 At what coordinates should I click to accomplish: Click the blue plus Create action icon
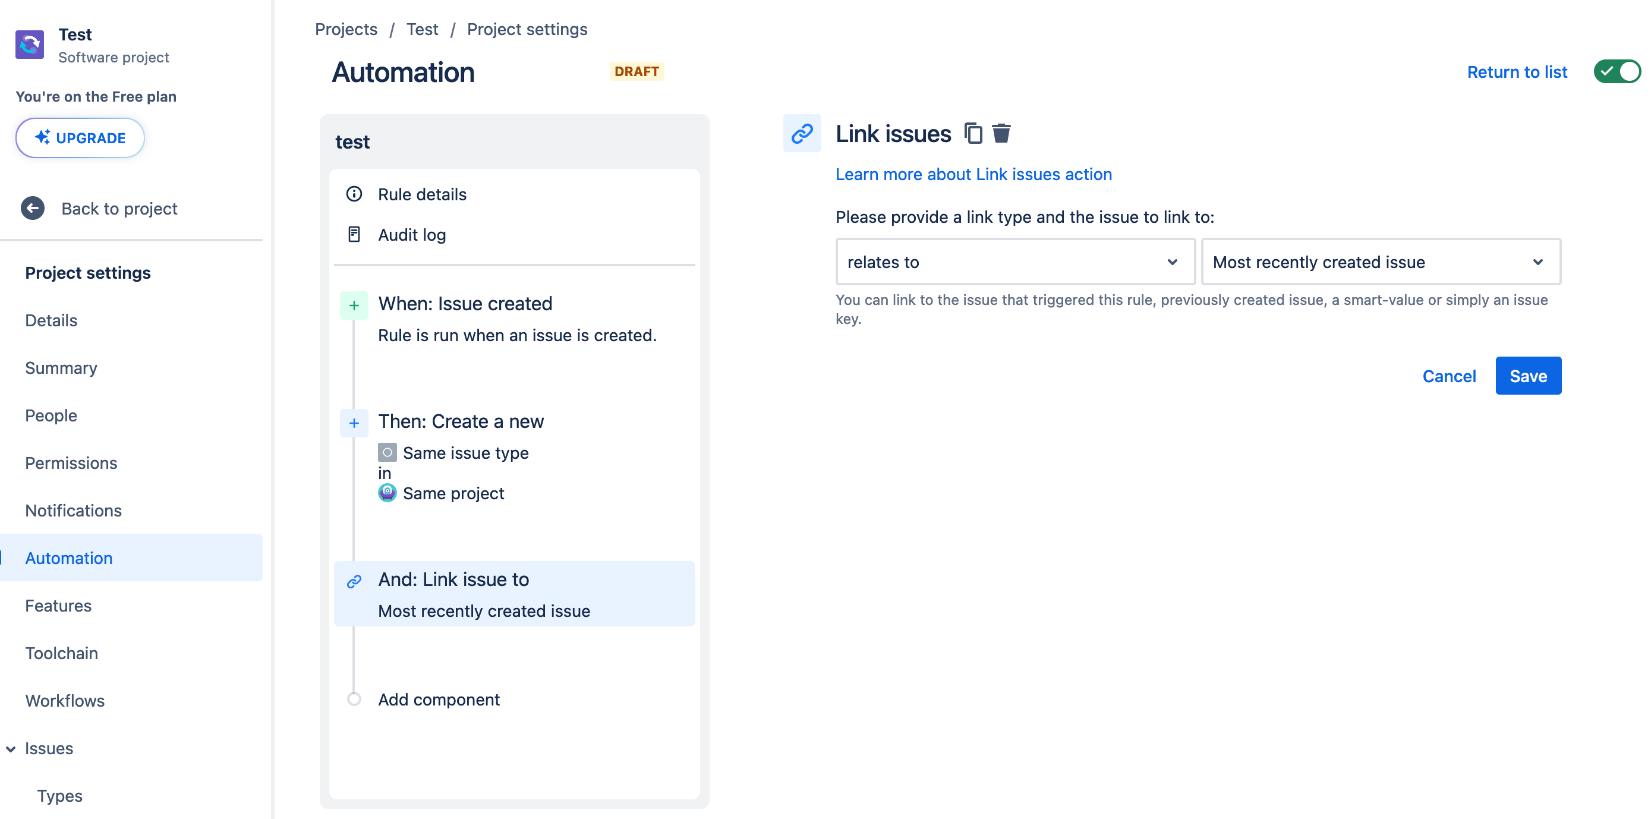354,423
